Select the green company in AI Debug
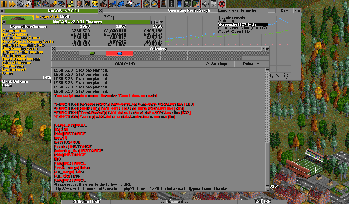The width and height of the screenshot is (349, 204). point(92,53)
